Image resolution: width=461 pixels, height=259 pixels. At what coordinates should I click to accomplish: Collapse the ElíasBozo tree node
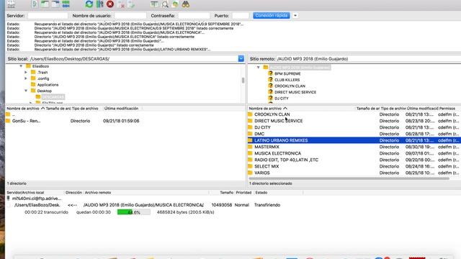tap(21, 66)
